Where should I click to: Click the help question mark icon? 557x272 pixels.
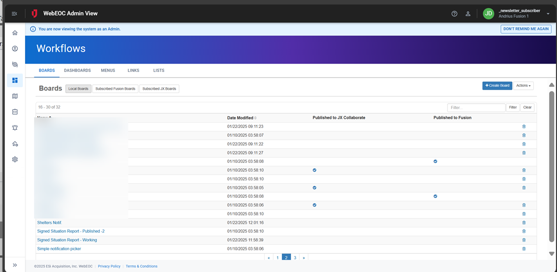click(454, 14)
